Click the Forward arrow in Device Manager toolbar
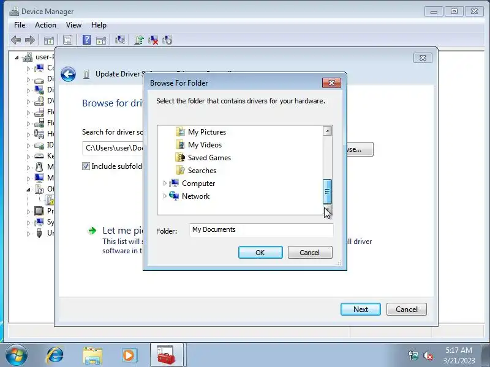 (x=30, y=40)
